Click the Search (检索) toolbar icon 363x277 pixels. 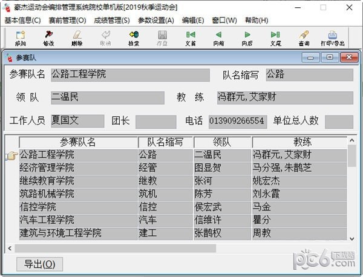click(134, 38)
